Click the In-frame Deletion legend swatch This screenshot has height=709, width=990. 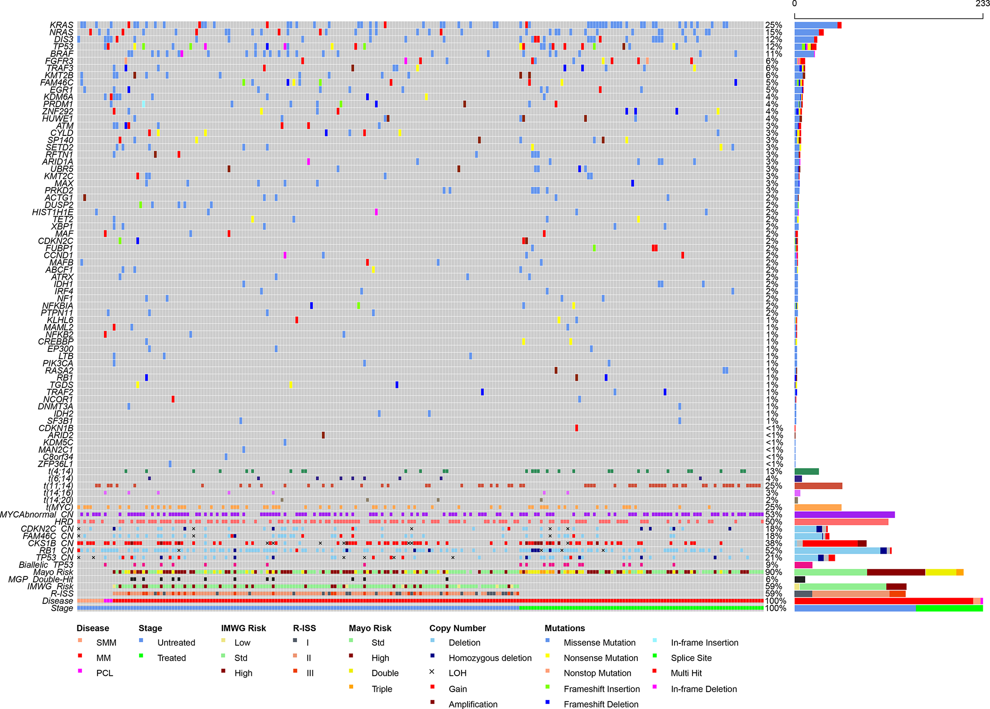[655, 686]
